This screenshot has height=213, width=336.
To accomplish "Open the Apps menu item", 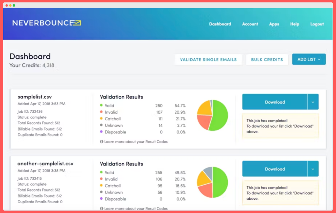I will (274, 24).
